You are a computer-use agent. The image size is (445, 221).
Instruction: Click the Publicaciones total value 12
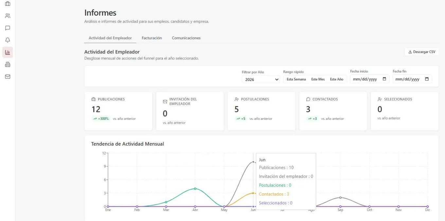point(96,109)
